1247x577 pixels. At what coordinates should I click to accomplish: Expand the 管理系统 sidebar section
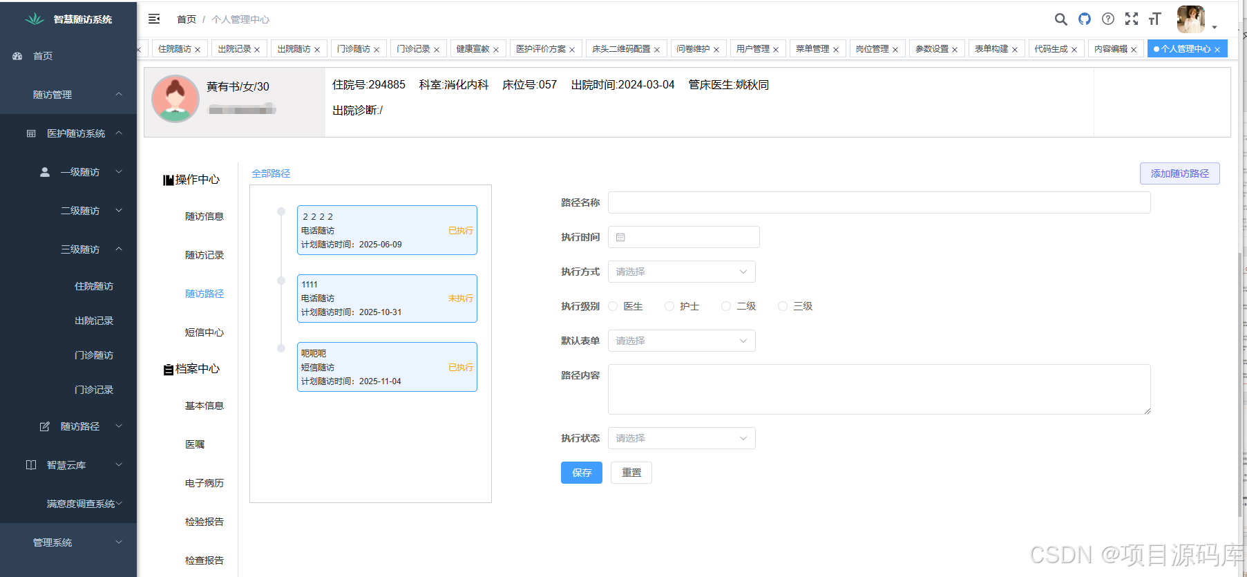[68, 542]
